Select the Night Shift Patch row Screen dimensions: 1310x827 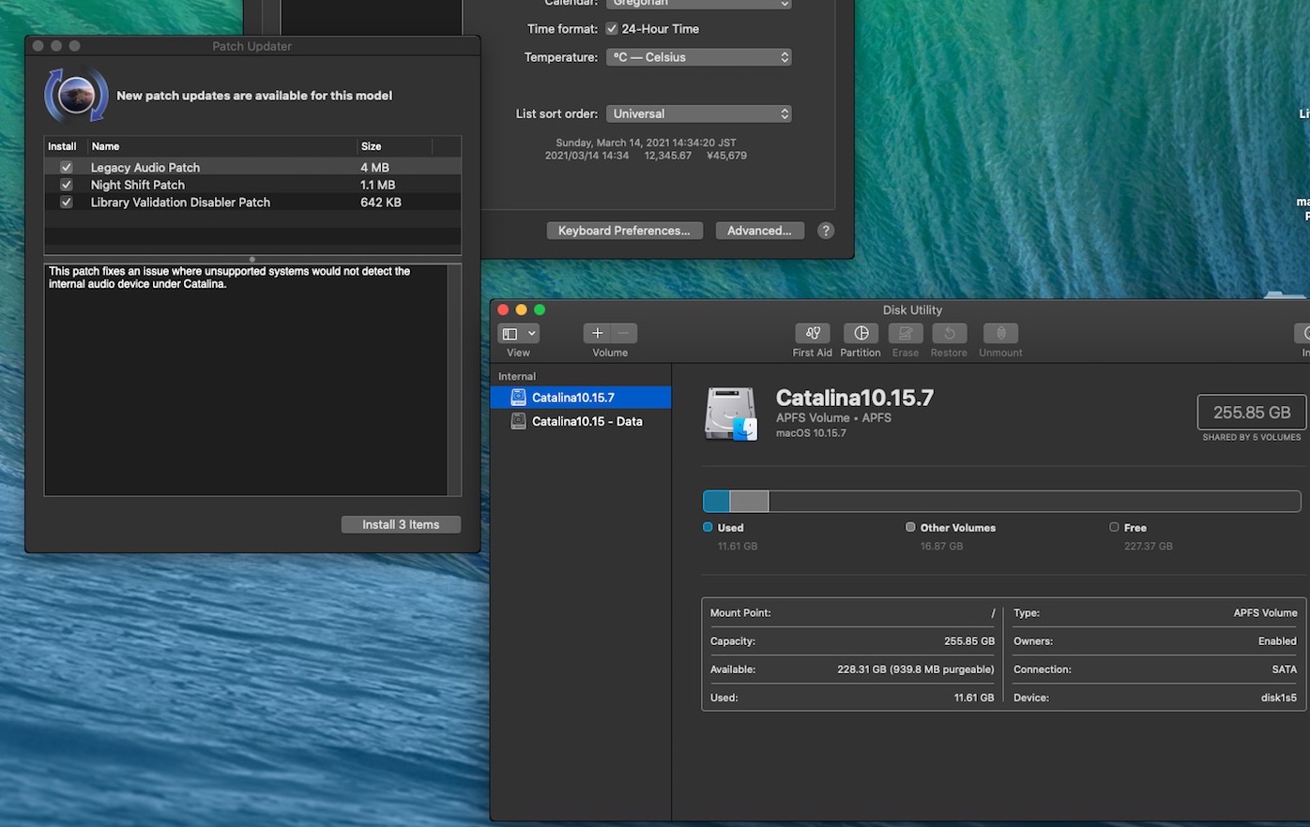pos(252,185)
